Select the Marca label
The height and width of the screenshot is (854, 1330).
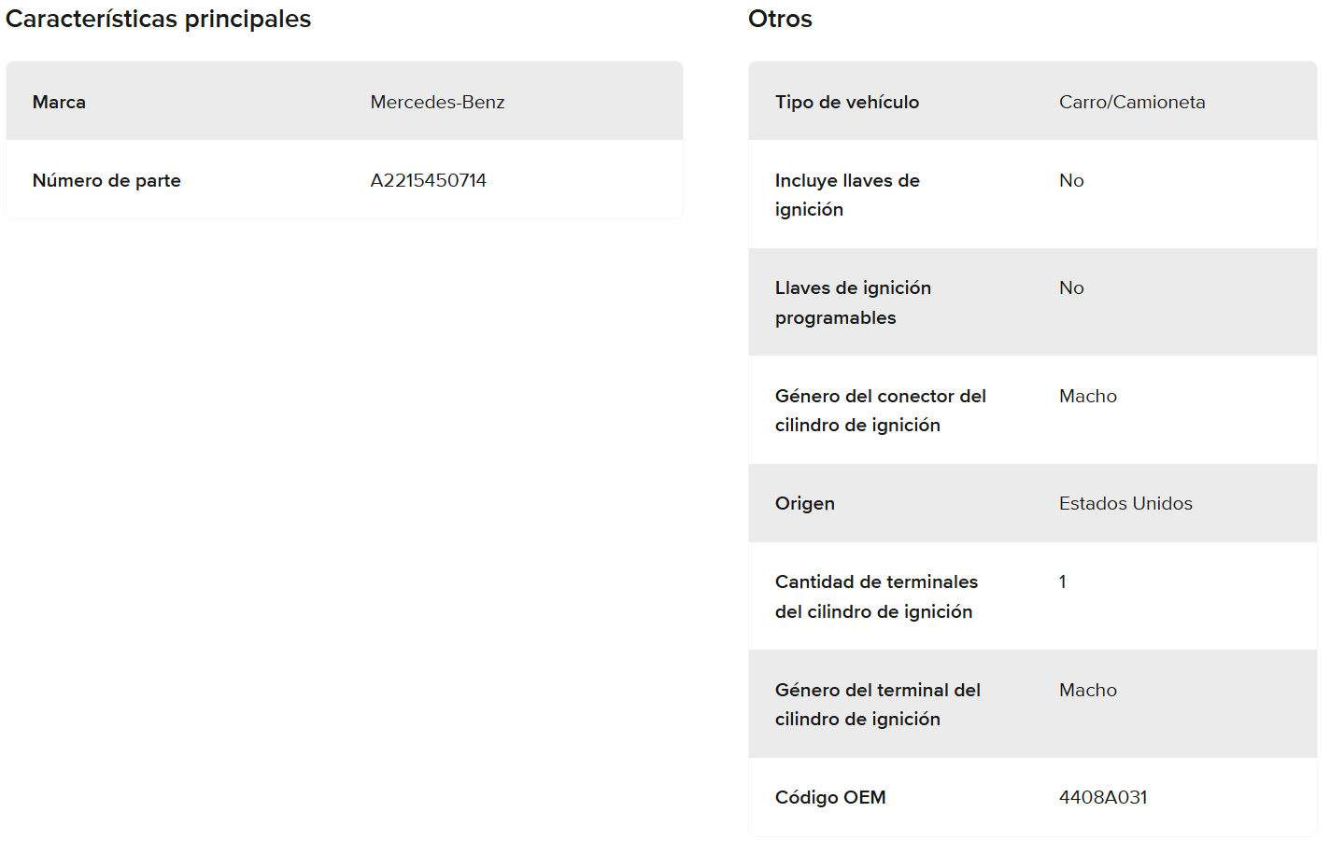[x=59, y=102]
